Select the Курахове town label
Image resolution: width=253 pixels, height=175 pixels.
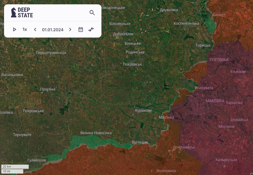[143, 111]
